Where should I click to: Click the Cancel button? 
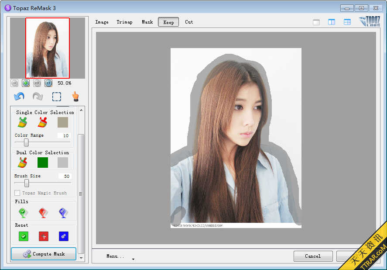tap(313, 256)
